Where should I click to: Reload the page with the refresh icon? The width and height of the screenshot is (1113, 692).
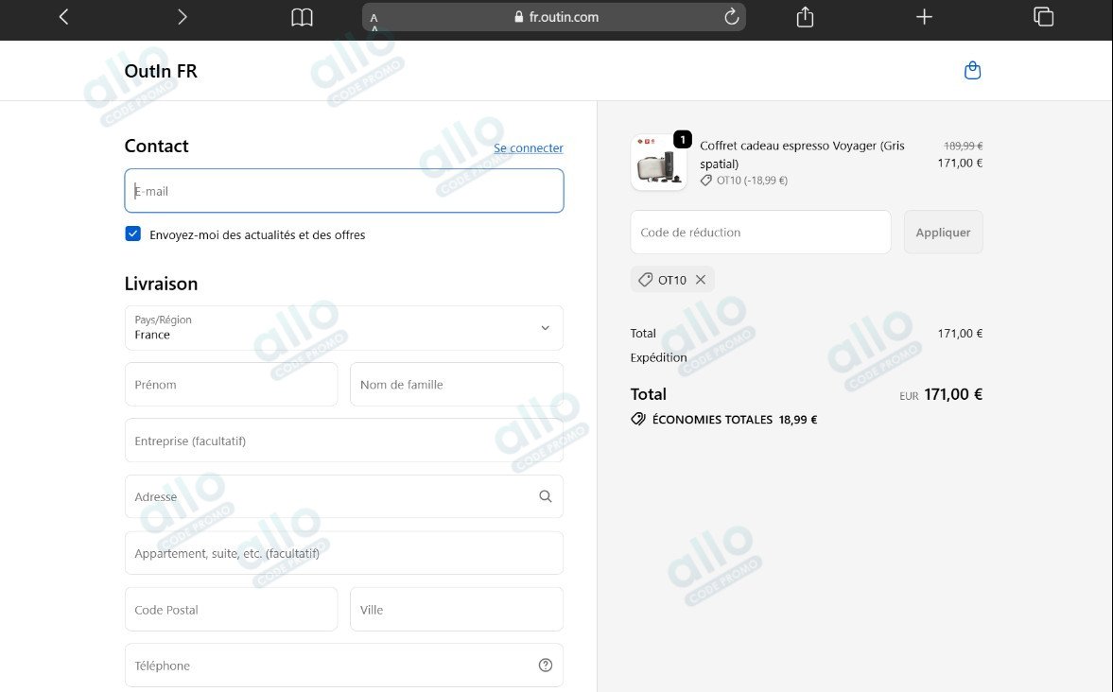pos(731,17)
